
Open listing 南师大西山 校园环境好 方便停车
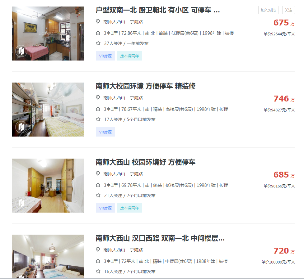tap(146, 162)
